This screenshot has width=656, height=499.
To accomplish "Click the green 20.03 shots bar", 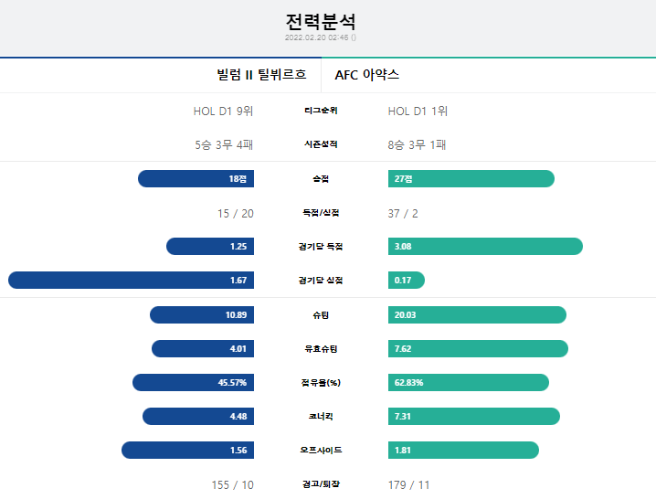I will [477, 314].
